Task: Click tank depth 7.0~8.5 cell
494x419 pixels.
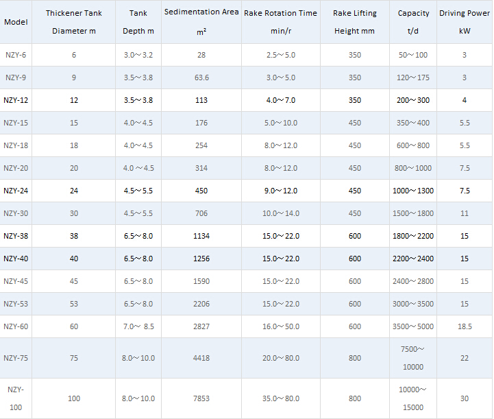Action: (138, 326)
